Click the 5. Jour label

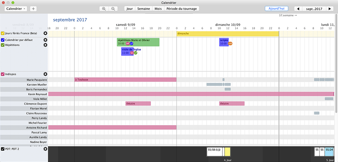(x=330, y=160)
